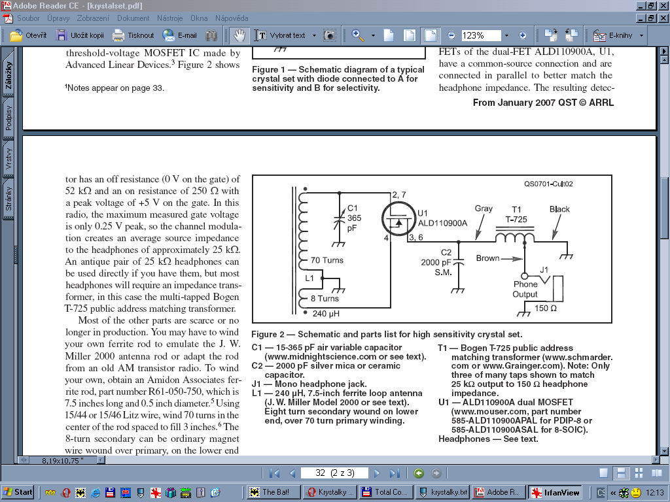Set view to Fit Page icon

pyautogui.click(x=410, y=35)
